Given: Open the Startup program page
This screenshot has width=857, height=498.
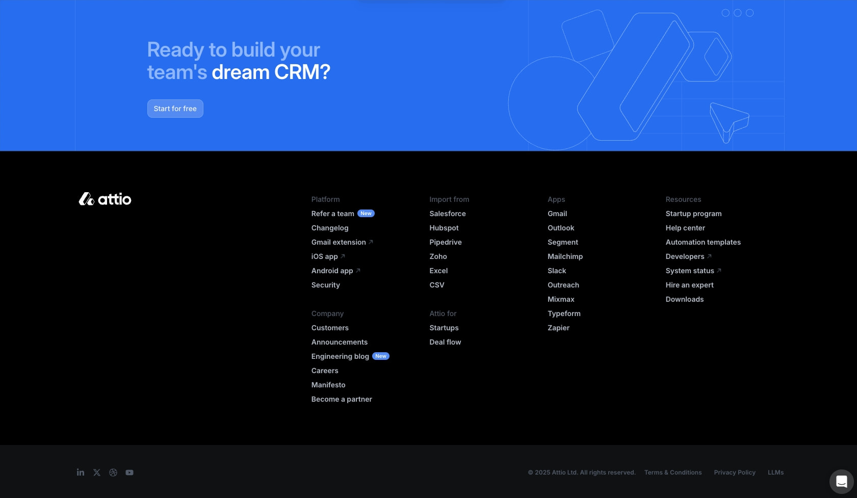Looking at the screenshot, I should [693, 214].
